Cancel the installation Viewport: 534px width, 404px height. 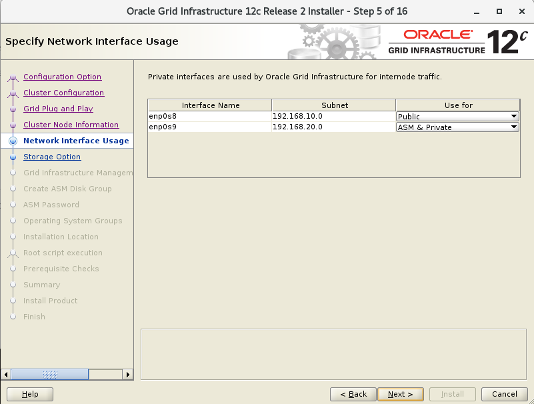pyautogui.click(x=499, y=394)
